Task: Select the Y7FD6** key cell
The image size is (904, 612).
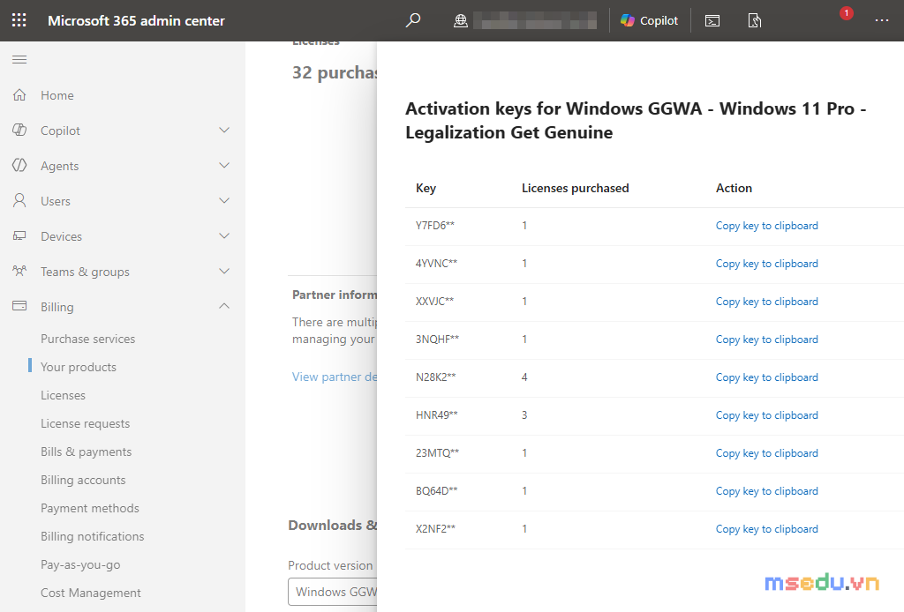Action: coord(435,226)
